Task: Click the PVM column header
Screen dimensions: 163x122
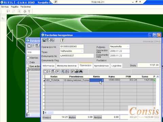Action: (x=128, y=77)
